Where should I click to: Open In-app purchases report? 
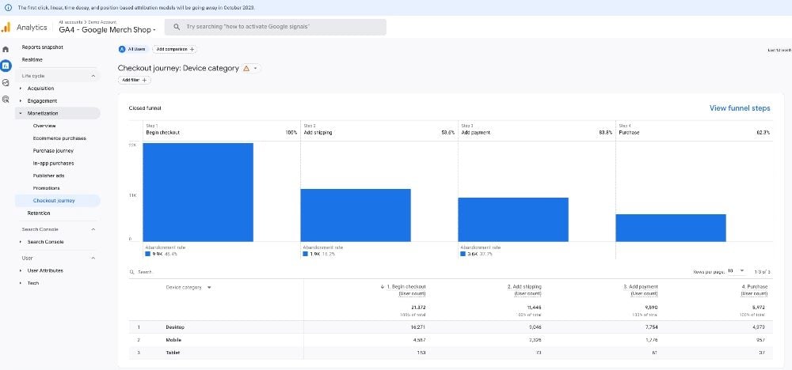click(54, 164)
